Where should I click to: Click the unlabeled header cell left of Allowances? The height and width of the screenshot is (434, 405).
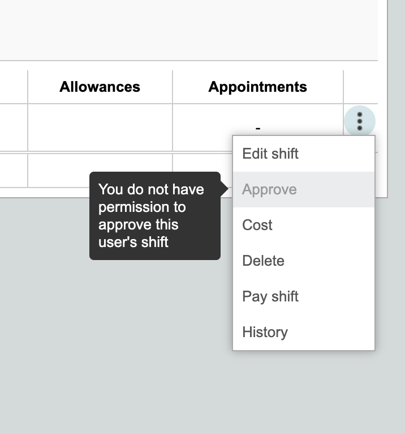pos(14,87)
